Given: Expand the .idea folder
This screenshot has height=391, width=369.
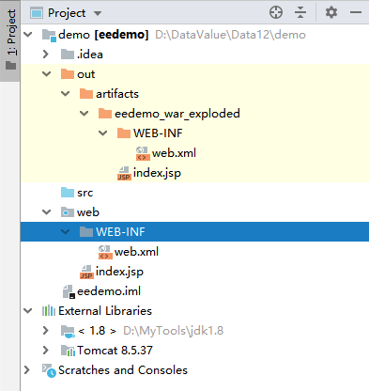Looking at the screenshot, I should click(x=46, y=55).
